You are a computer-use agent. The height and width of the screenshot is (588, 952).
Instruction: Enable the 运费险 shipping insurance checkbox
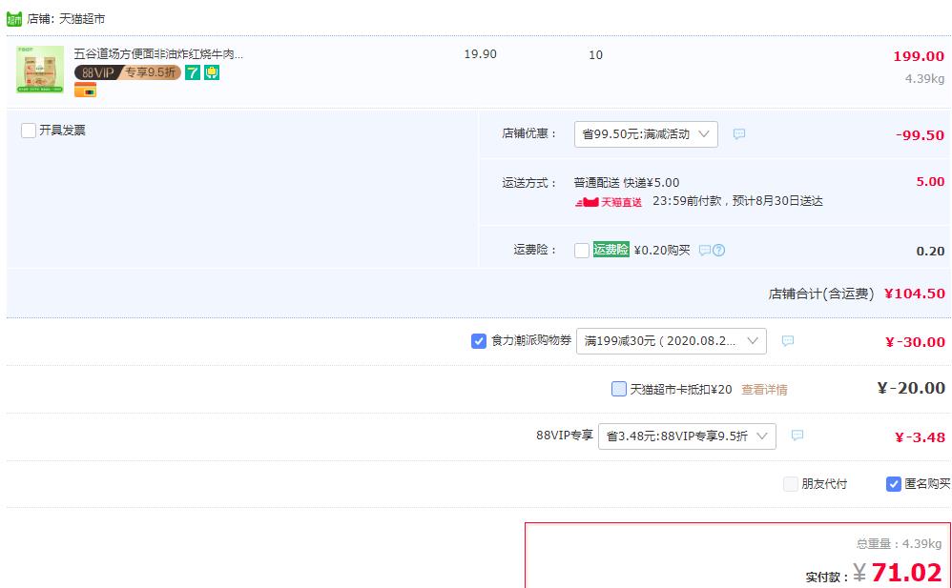(x=582, y=250)
